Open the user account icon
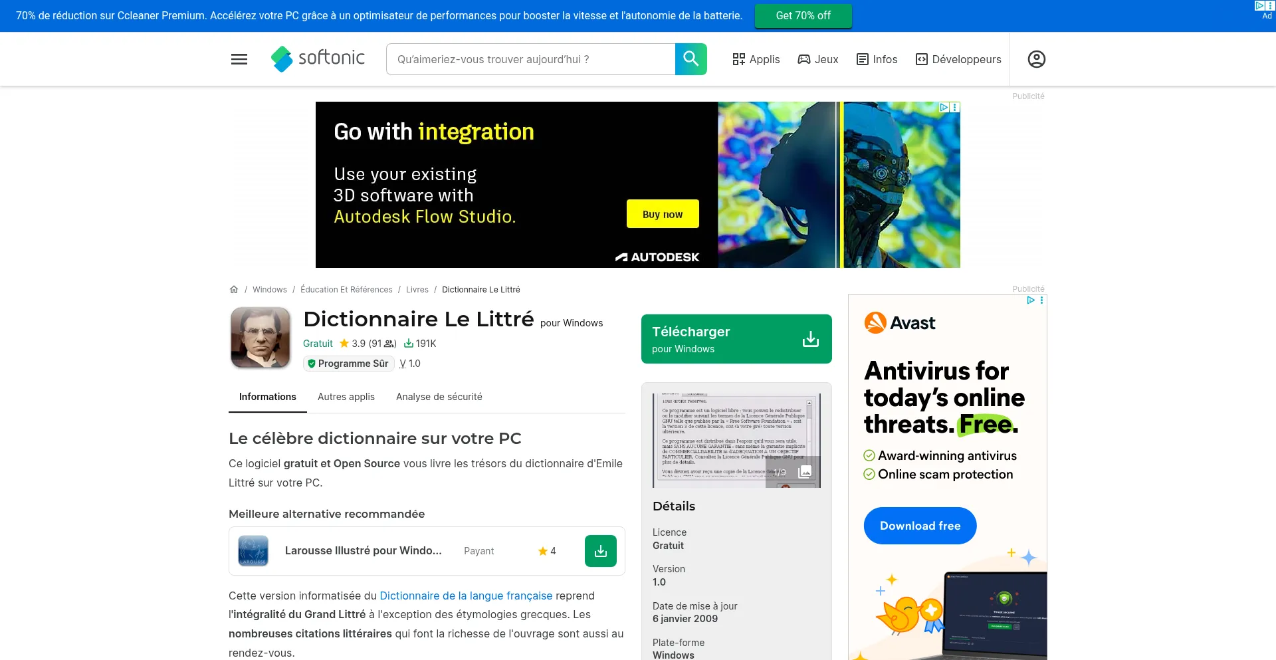1276x660 pixels. point(1037,59)
